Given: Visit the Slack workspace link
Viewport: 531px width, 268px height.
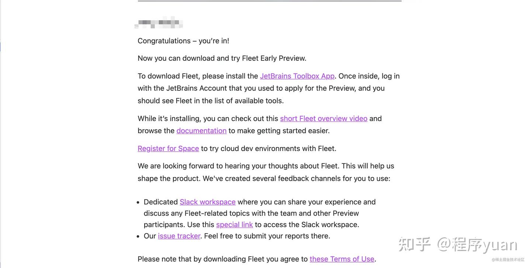Looking at the screenshot, I should (207, 202).
